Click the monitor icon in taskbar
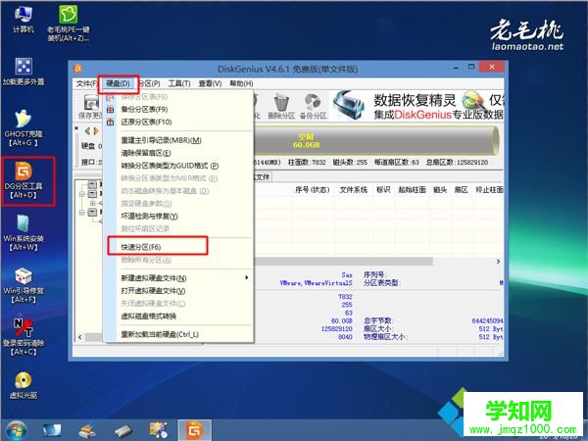Viewport: 588px width, 441px height. click(52, 430)
